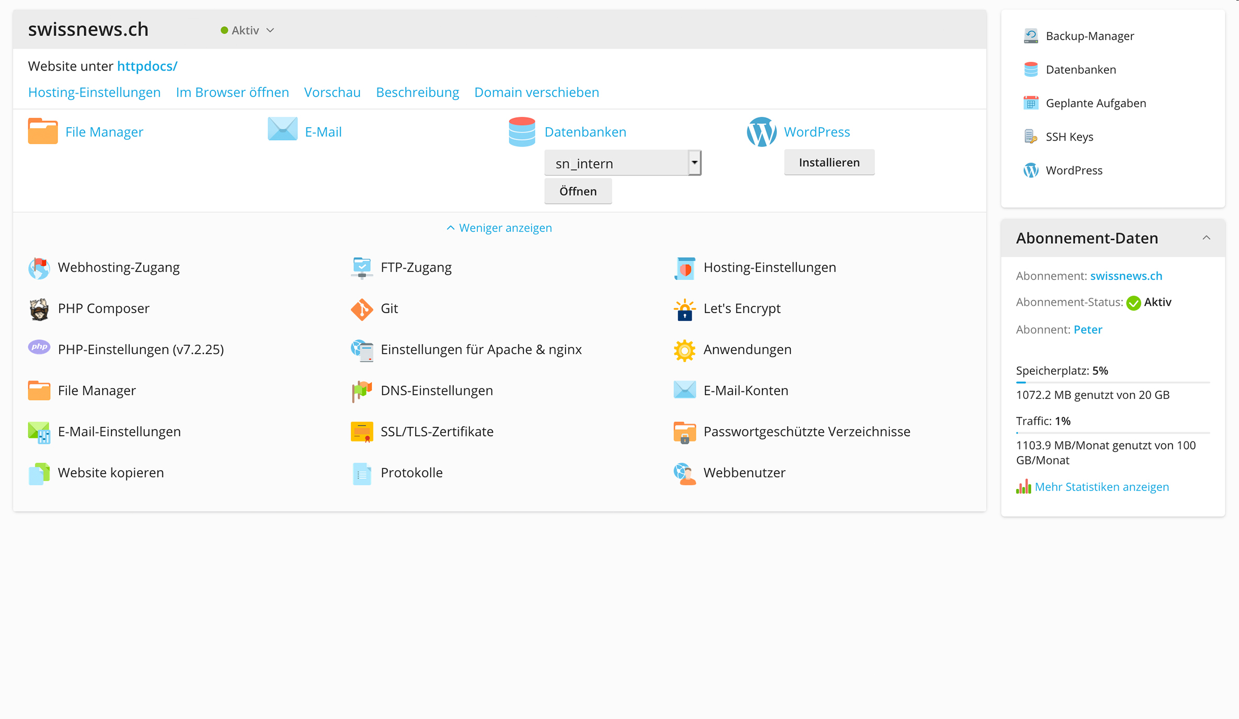The height and width of the screenshot is (719, 1239).
Task: Click the swissnews.ch domain title
Action: point(88,29)
